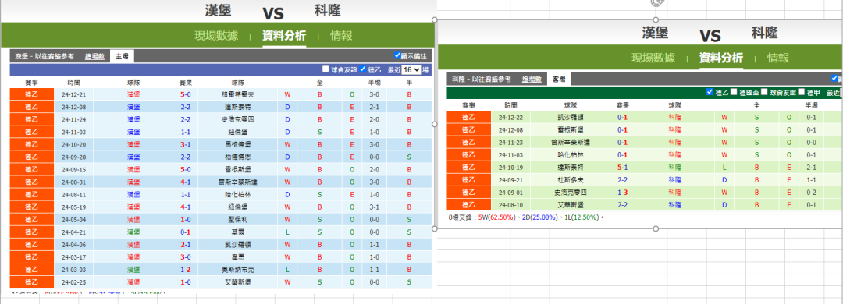843x304 pixels.
Task: Untick 德乙 checkbox in right Cologne panel
Action: point(710,92)
